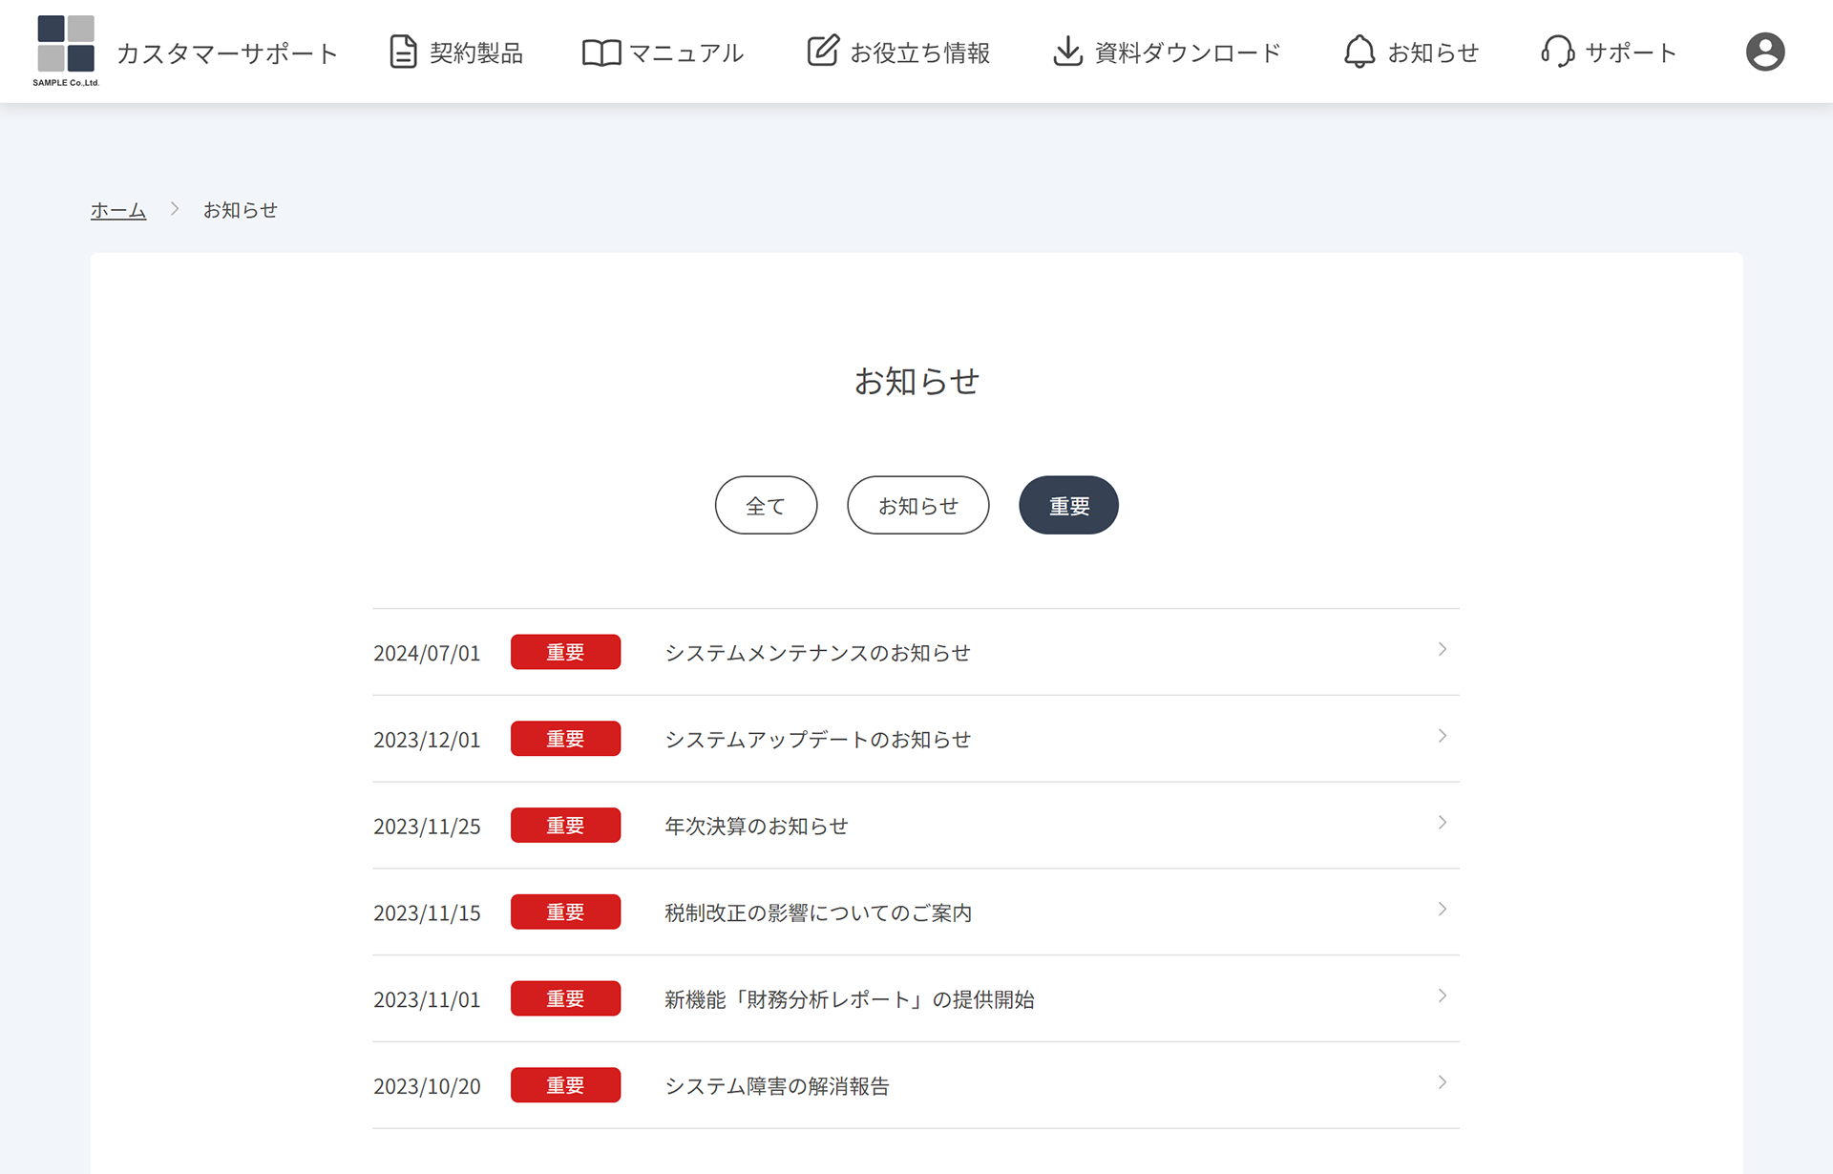Expand chevron for システムアップデートのお知らせ row
The width and height of the screenshot is (1833, 1174).
[x=1443, y=736]
